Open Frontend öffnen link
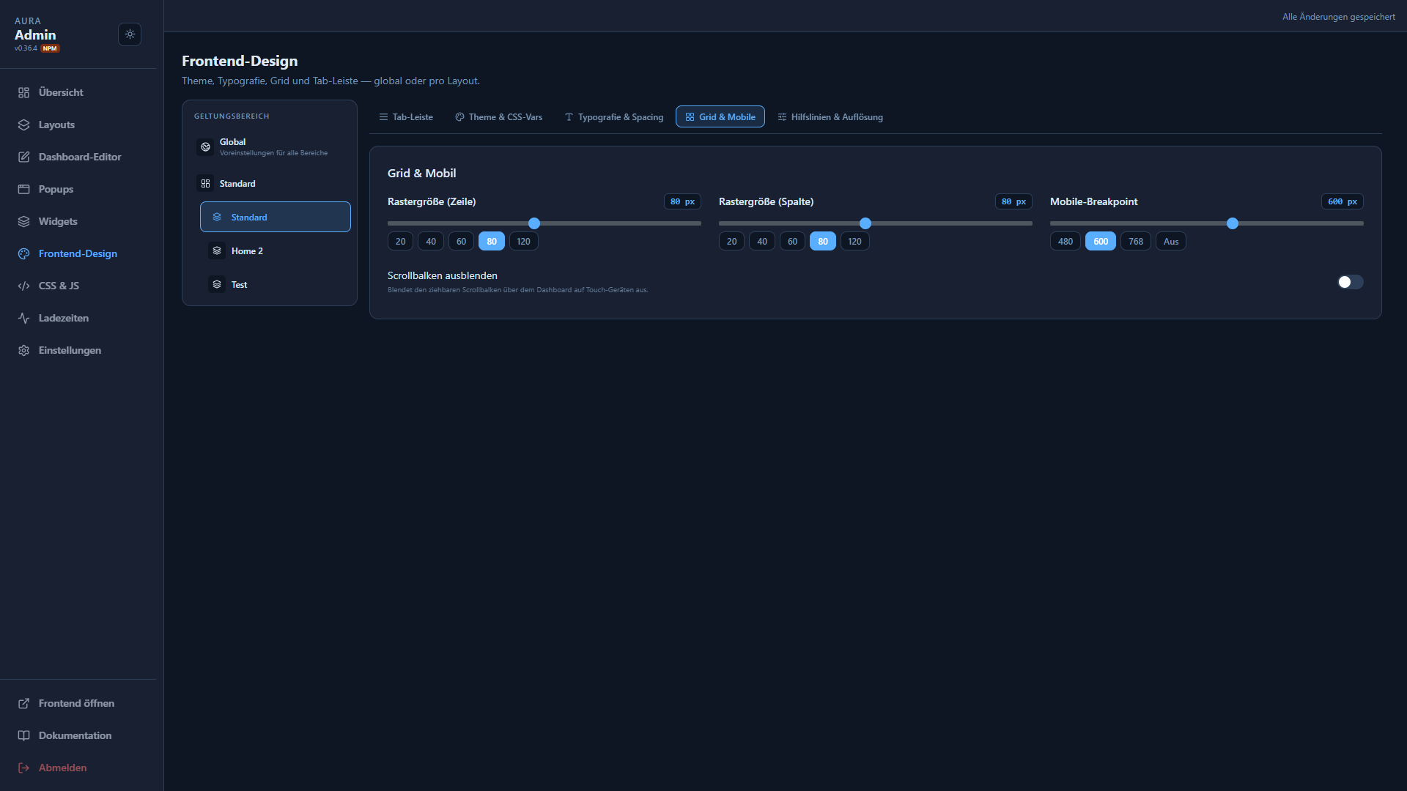This screenshot has width=1407, height=791. pos(78,703)
